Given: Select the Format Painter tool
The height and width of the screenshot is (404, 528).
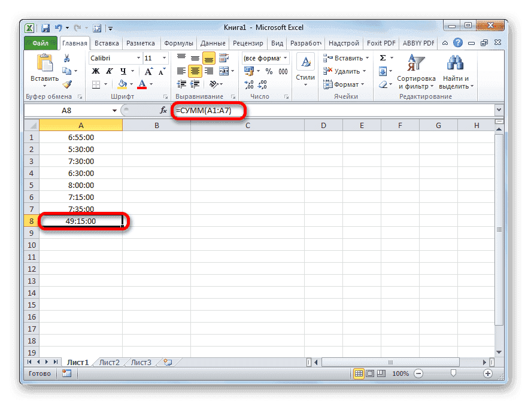Looking at the screenshot, I should pyautogui.click(x=66, y=83).
